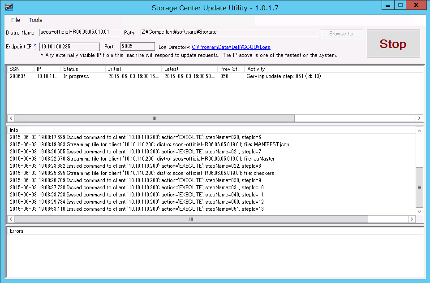430x283 pixels.
Task: Select the log line with stepName=050, stepId=12
Action: pyautogui.click(x=137, y=202)
